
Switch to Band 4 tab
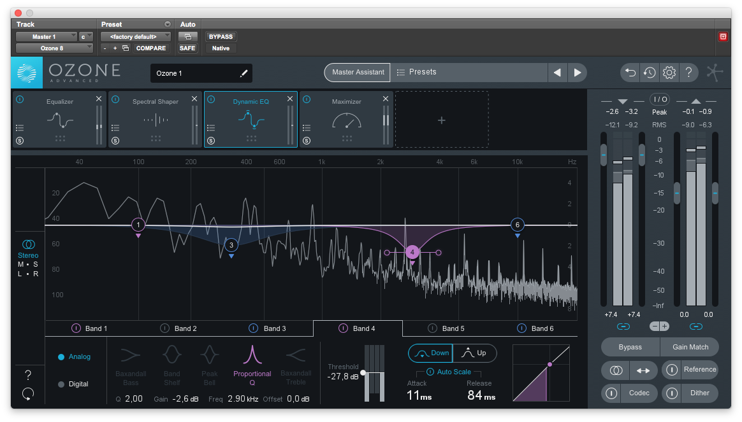click(x=358, y=328)
